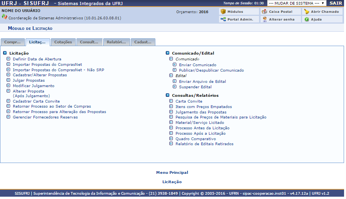Click the blue square icon beside Comunicado/Edital

coord(167,53)
